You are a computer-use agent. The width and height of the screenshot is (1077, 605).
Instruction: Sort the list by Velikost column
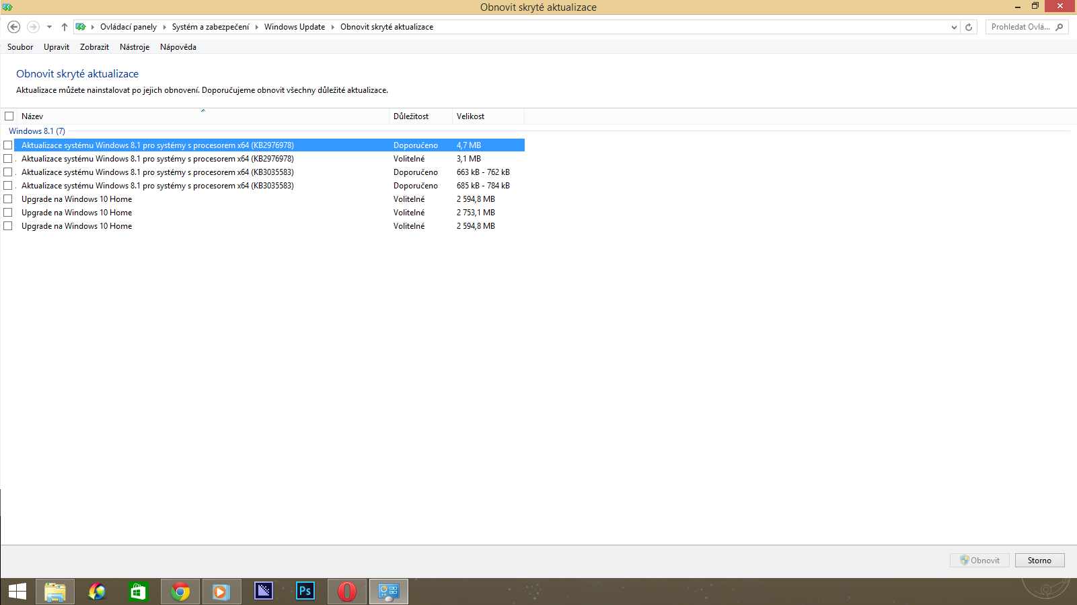point(488,116)
